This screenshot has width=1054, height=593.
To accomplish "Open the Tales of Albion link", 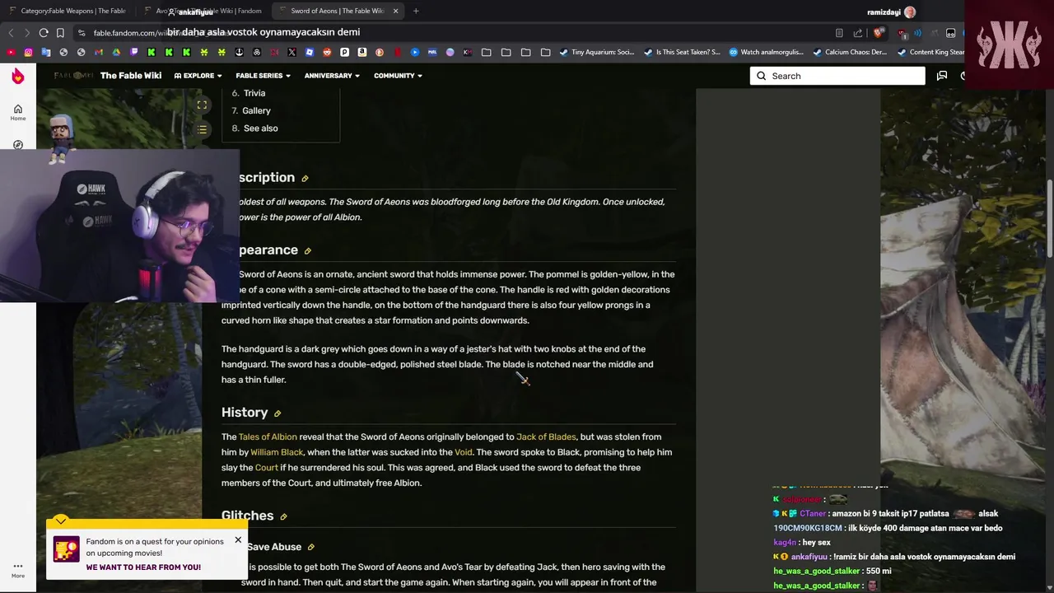I will pos(268,437).
